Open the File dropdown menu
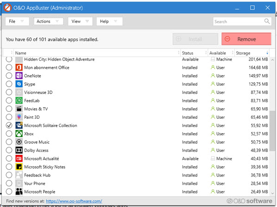Viewport: 277px width, 207px height. point(17,21)
